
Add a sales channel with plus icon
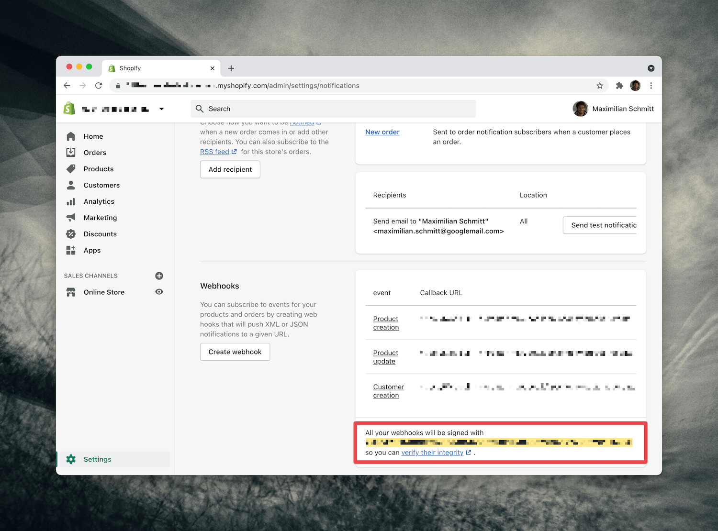click(x=159, y=276)
